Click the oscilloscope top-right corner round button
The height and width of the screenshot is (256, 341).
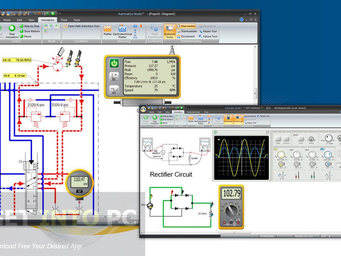point(267,132)
